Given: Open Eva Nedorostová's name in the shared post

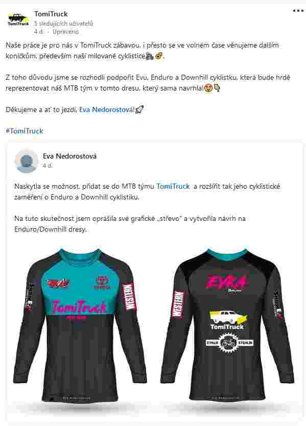Looking at the screenshot, I should pyautogui.click(x=69, y=156).
